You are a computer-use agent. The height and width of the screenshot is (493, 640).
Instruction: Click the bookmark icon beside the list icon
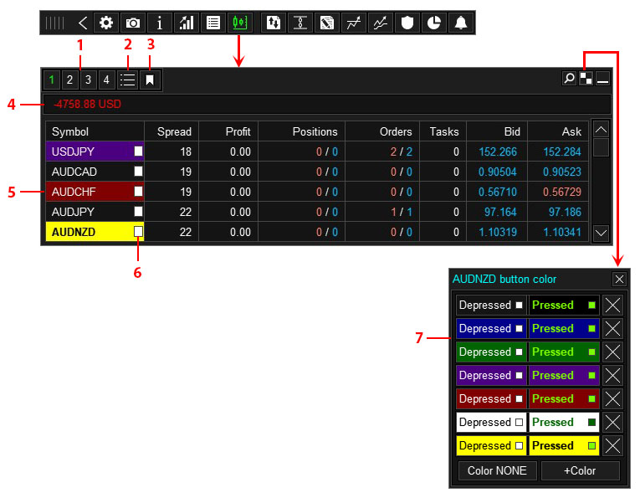150,80
